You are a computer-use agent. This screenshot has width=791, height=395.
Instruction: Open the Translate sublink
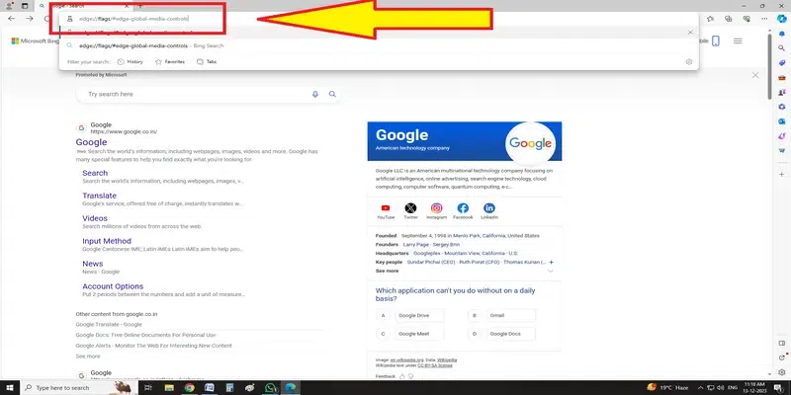tap(100, 196)
